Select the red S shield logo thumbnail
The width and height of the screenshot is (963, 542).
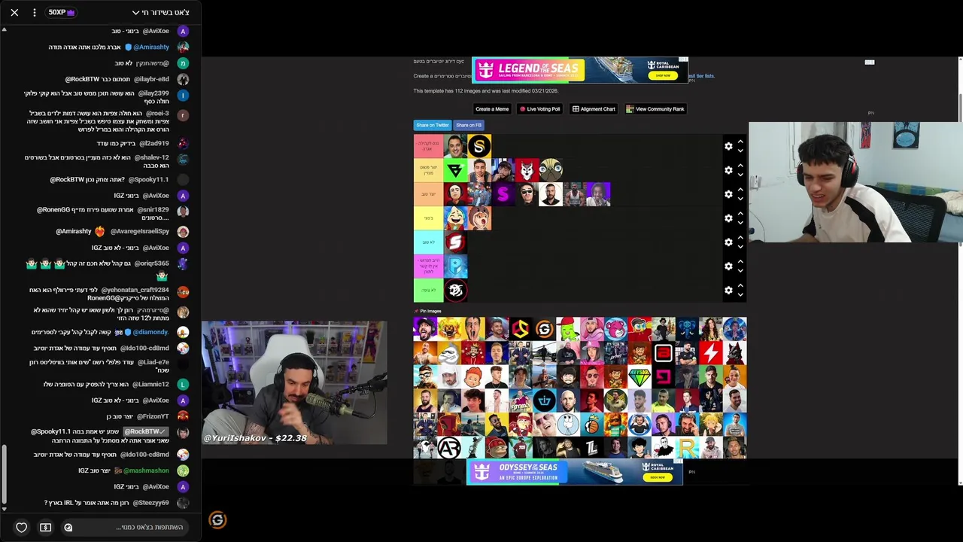[455, 242]
